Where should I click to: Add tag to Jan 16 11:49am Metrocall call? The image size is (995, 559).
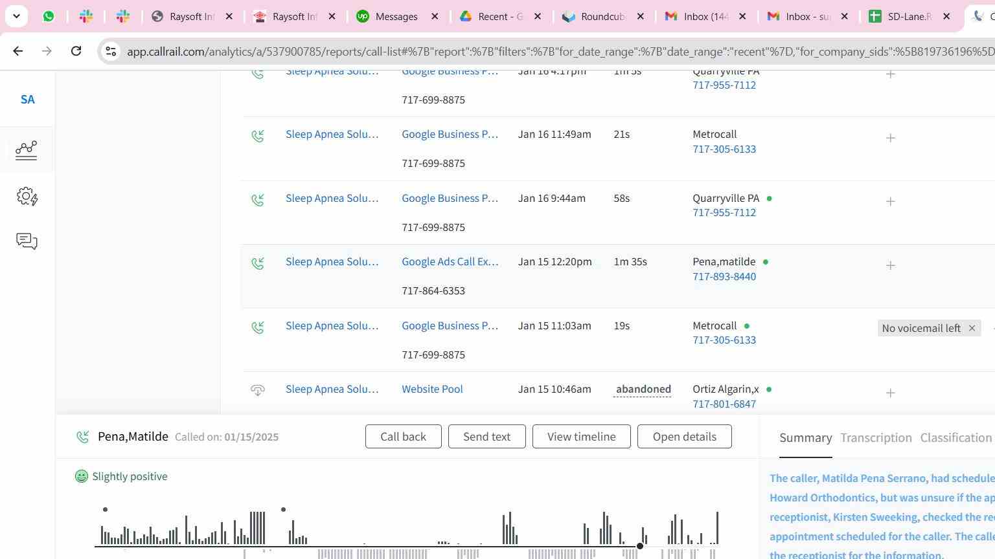coord(891,138)
